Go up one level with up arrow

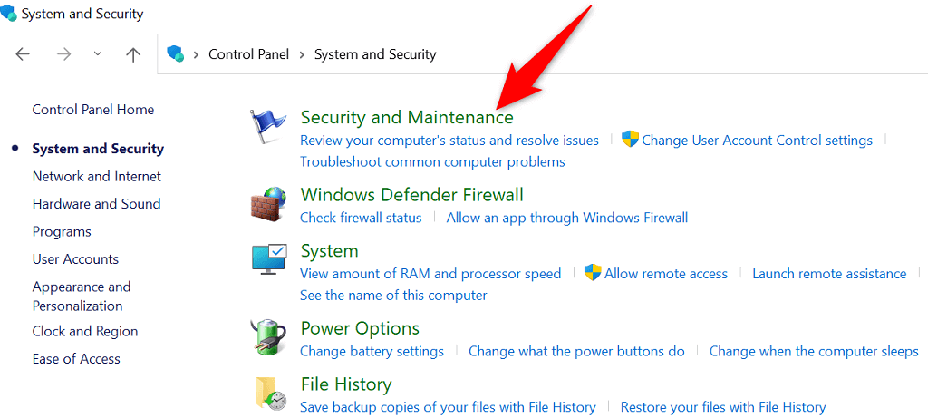pos(133,54)
